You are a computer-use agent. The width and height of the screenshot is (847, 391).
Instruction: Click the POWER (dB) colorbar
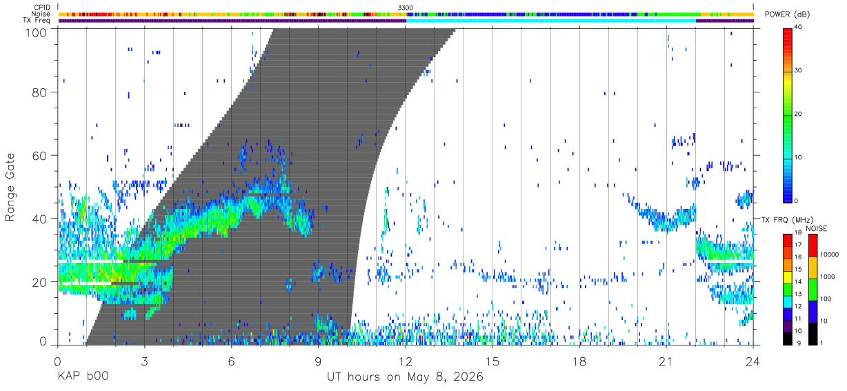[x=788, y=114]
